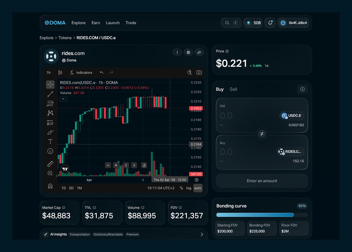Click the Enter an amount button

(x=262, y=181)
